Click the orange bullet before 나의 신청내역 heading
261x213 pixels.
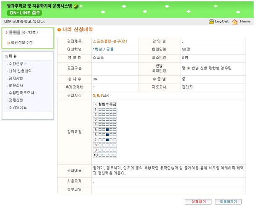tap(59, 30)
